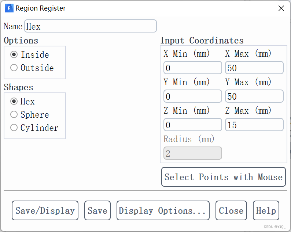Click the Region Register app icon

9,8
